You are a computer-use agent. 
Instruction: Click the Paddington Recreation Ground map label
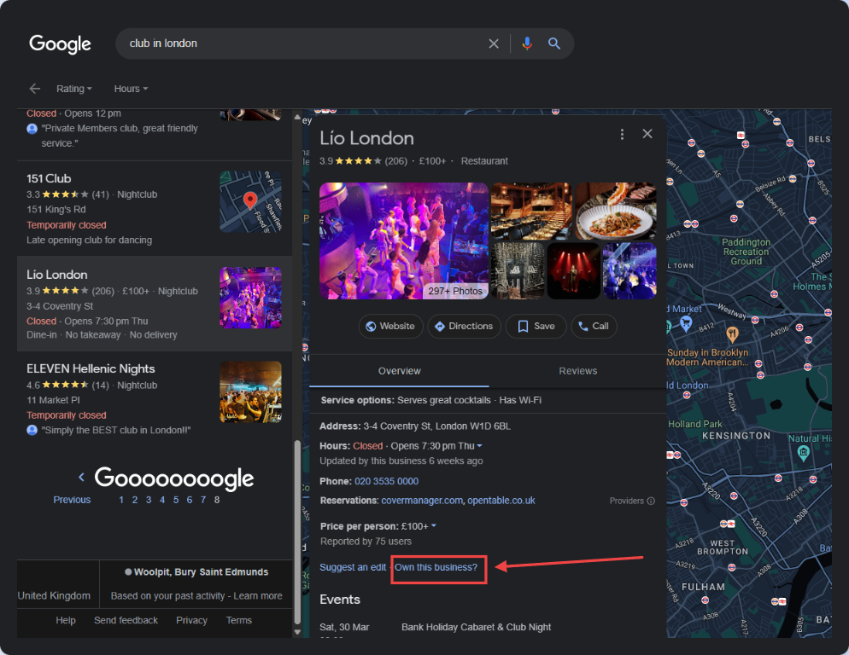pos(747,252)
